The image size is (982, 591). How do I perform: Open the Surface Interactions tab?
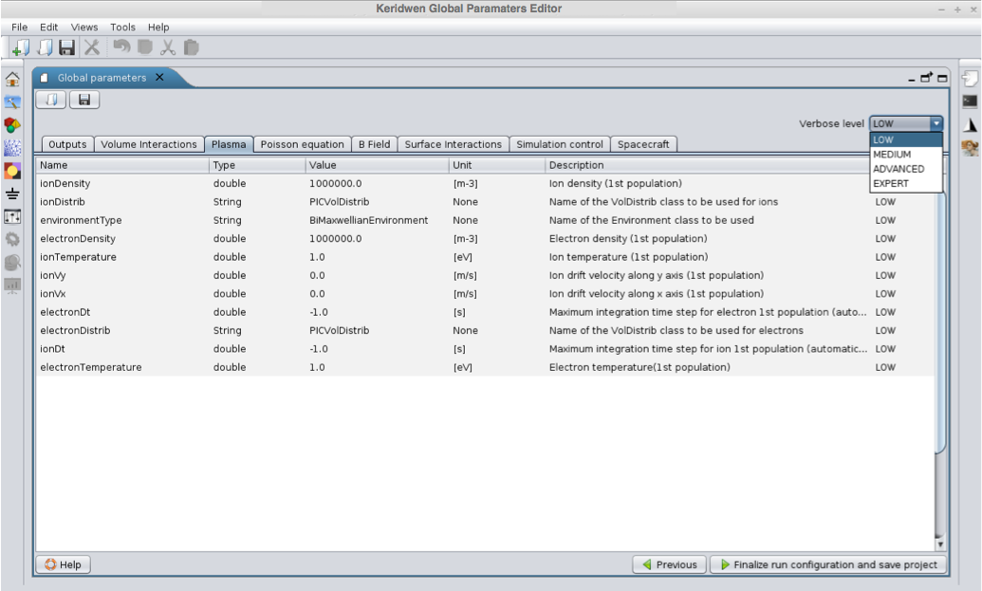453,144
